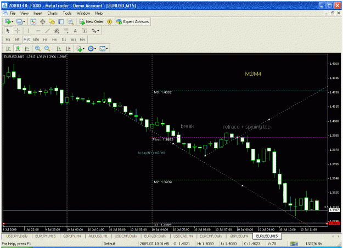Open the Templates button
The image size is (343, 248).
[102, 48]
